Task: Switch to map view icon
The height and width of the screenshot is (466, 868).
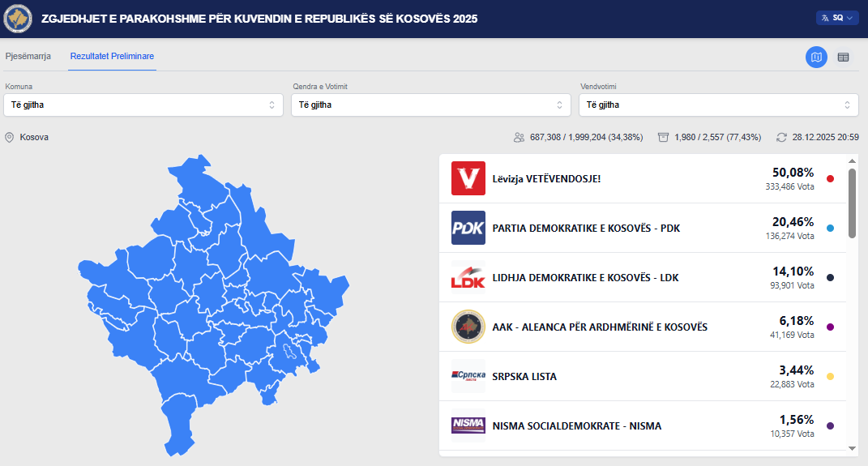Action: coord(816,58)
